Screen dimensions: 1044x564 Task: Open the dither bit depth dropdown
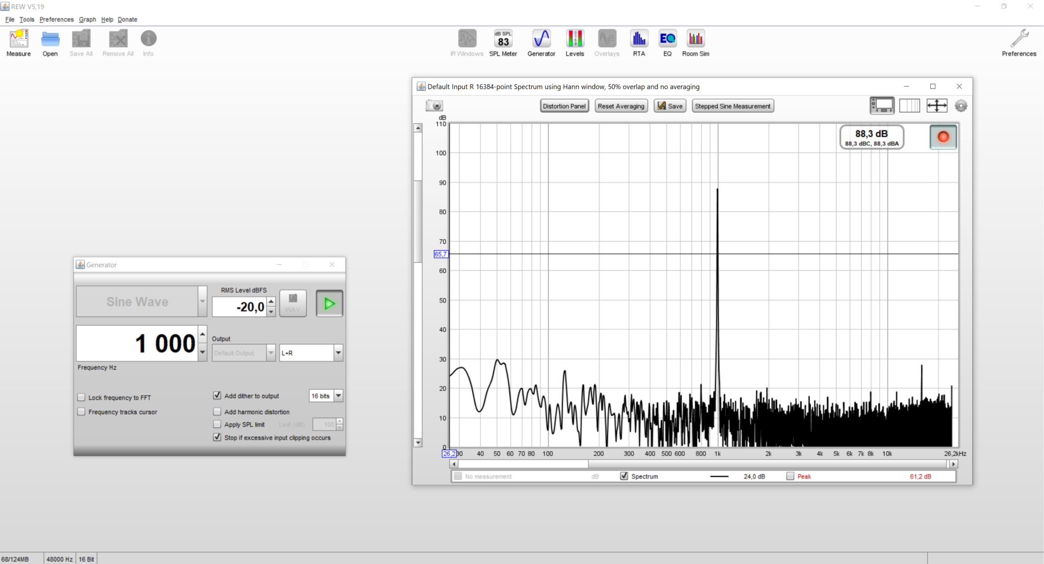pyautogui.click(x=338, y=395)
